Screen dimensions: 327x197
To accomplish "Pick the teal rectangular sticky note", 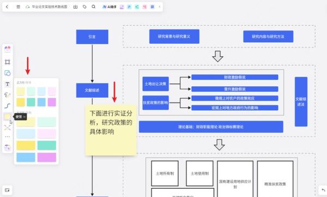I will (x=47, y=145).
